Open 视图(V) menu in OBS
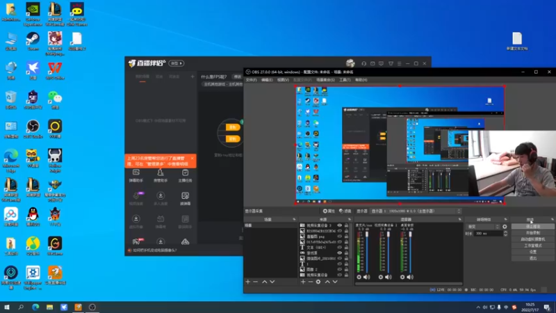The height and width of the screenshot is (313, 556). (283, 80)
